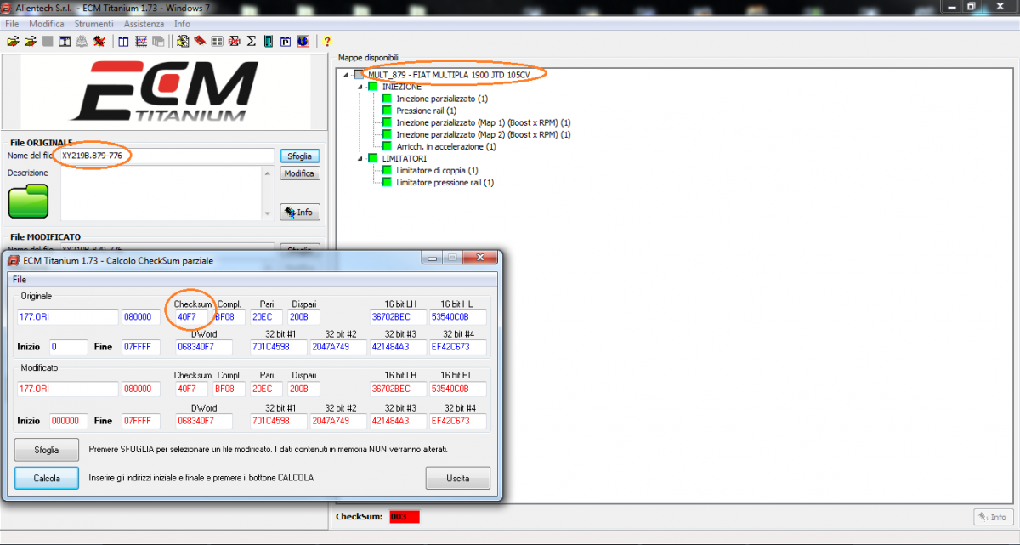This screenshot has height=545, width=1020.
Task: Click the blue two-column window toolbar icon
Action: point(123,41)
